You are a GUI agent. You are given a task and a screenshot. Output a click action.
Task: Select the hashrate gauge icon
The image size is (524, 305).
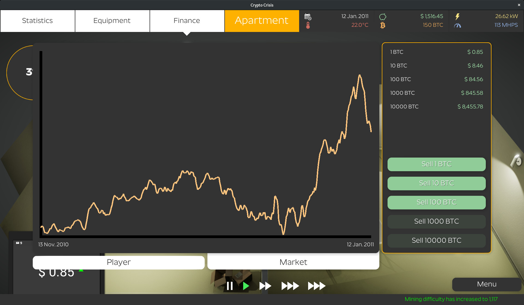coord(457,25)
